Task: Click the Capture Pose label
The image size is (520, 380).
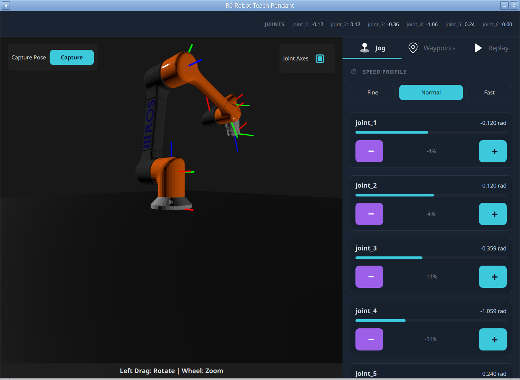Action: [29, 58]
